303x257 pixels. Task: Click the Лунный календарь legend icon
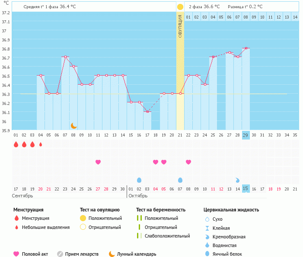tap(112, 254)
